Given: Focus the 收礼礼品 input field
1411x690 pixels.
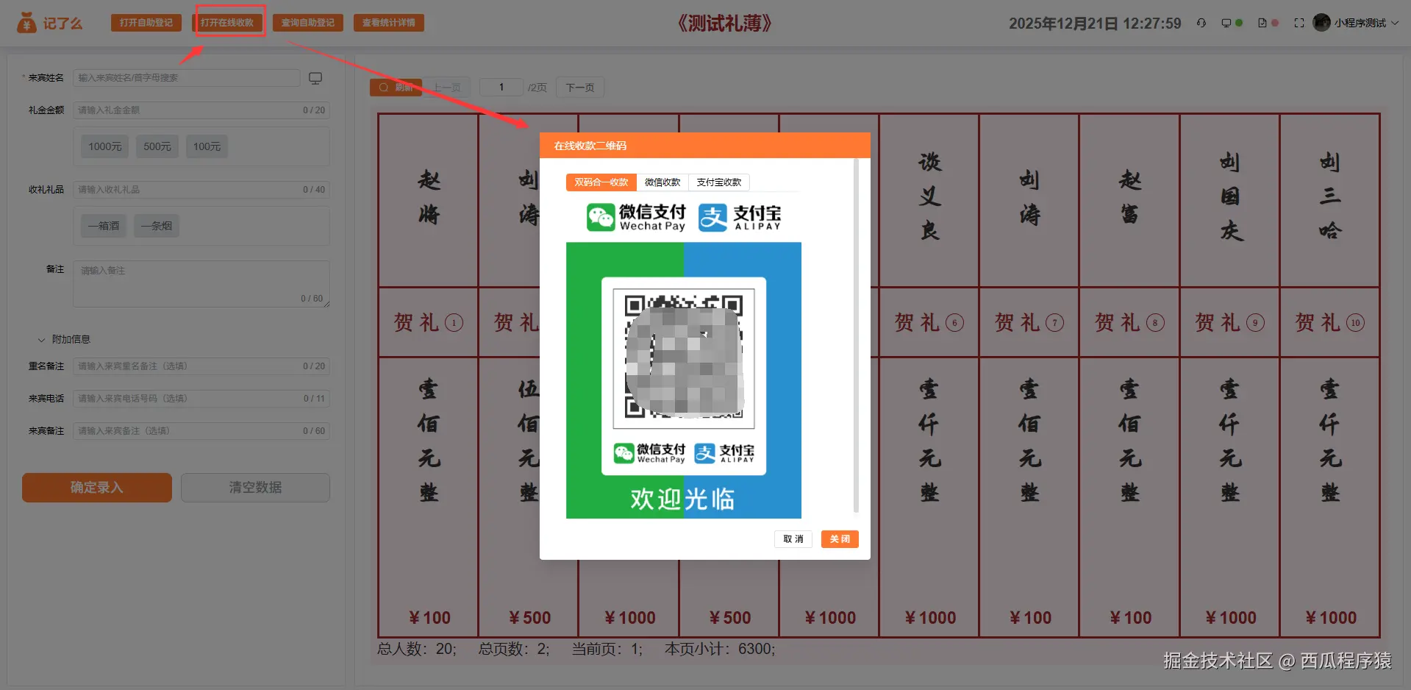Looking at the screenshot, I should click(x=201, y=190).
